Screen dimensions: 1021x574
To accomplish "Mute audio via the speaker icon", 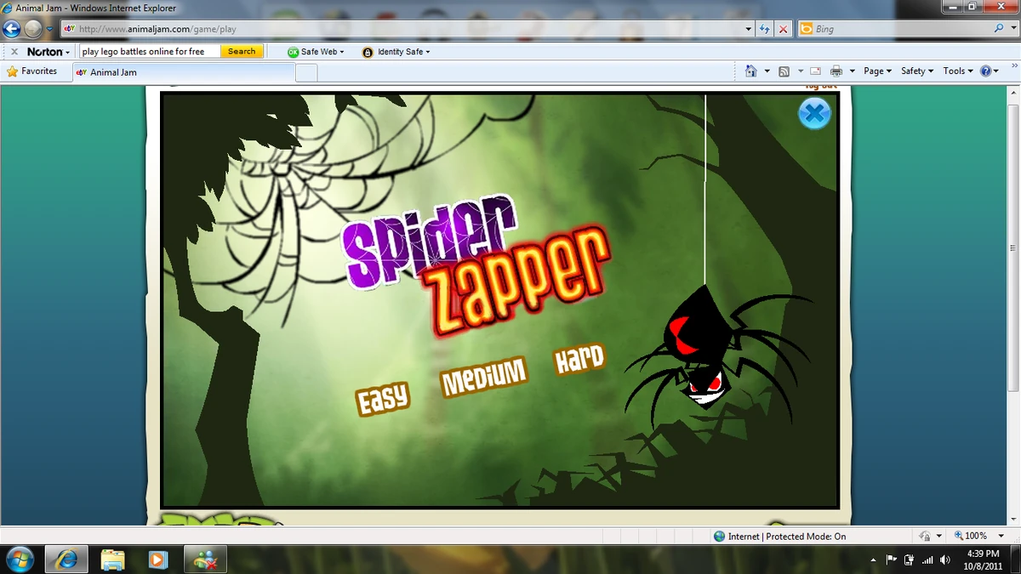I will [x=944, y=559].
